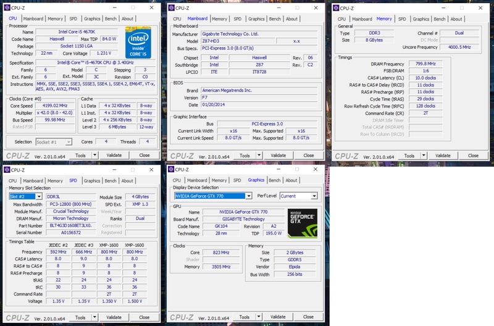The image size is (494, 326).
Task: Click the Intel Core i5 logo badge
Action: coord(138,43)
